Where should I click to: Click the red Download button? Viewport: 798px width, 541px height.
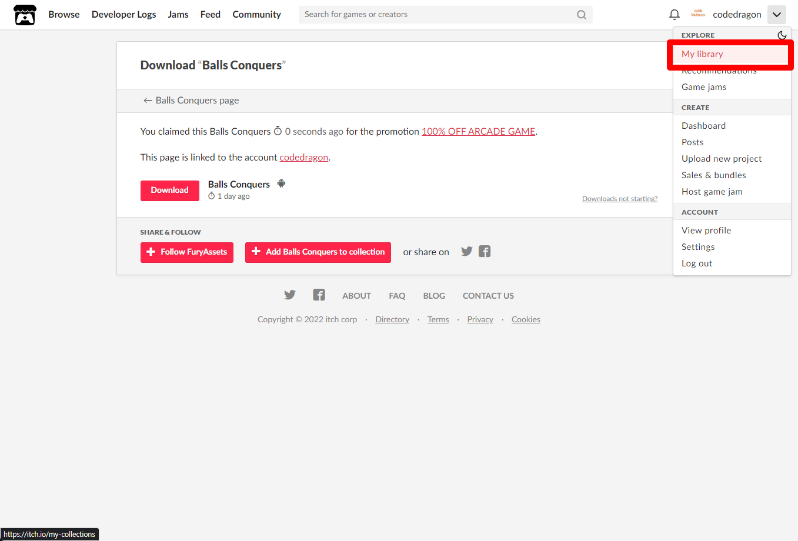[170, 191]
